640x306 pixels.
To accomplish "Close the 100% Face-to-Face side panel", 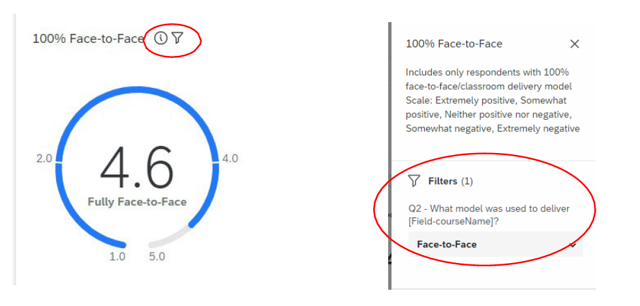I will tap(574, 44).
